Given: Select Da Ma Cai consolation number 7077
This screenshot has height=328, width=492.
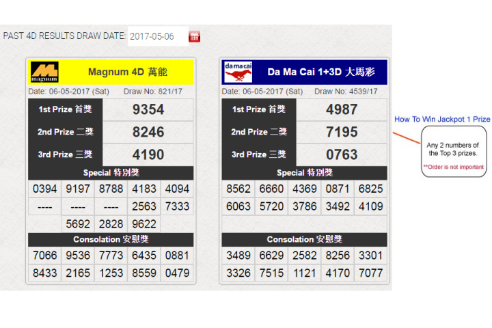Looking at the screenshot, I should (x=370, y=273).
